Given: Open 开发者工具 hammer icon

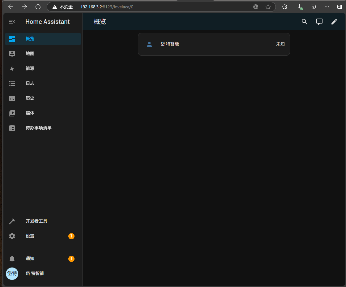Looking at the screenshot, I should [12, 221].
